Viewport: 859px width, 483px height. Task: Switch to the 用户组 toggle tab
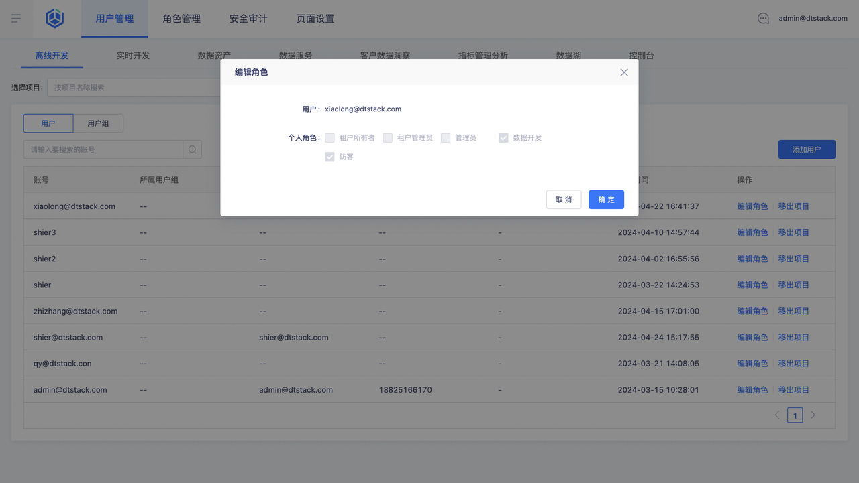coord(98,123)
